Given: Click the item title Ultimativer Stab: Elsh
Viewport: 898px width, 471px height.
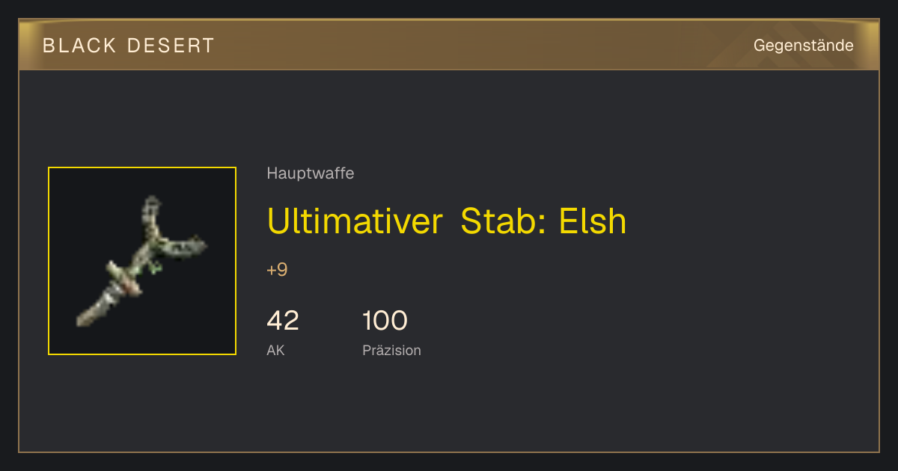Looking at the screenshot, I should tap(446, 221).
